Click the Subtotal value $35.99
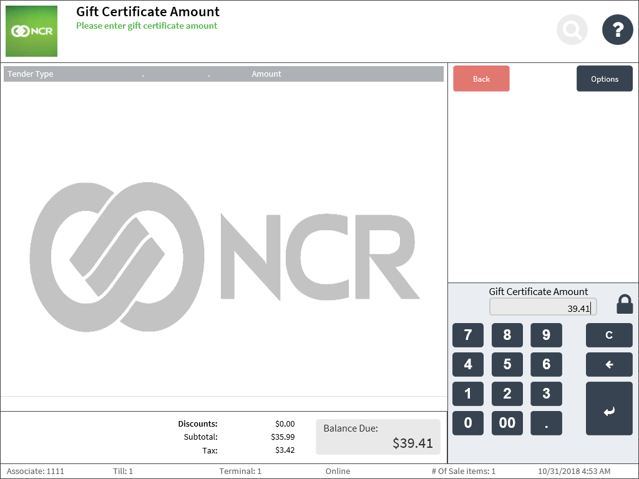 [283, 437]
